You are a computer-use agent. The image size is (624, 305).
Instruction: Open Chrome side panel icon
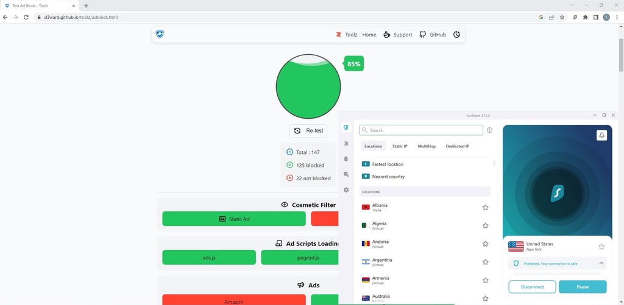tap(596, 17)
